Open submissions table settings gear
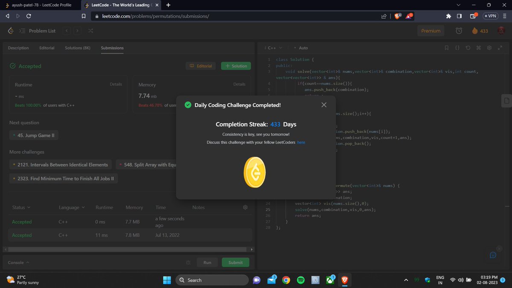This screenshot has height=288, width=512. (245, 207)
